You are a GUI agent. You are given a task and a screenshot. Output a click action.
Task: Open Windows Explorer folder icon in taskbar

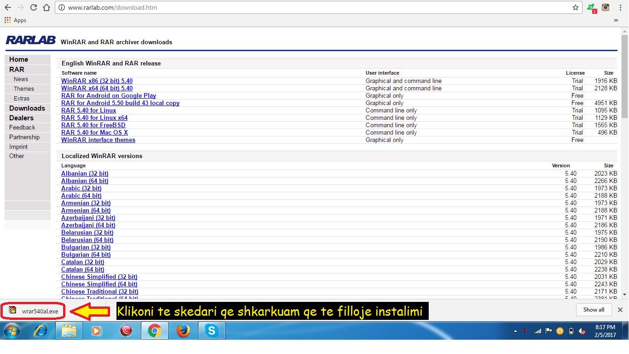coord(69,331)
